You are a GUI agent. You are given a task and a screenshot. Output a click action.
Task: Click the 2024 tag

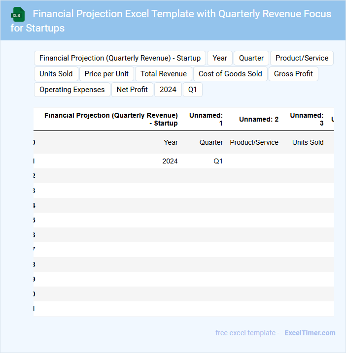tap(168, 90)
